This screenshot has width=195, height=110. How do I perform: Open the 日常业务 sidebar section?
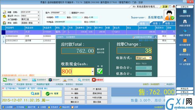(x=185, y=7)
